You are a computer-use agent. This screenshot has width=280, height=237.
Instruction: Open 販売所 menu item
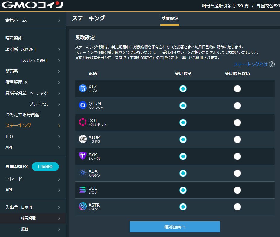[33, 71]
